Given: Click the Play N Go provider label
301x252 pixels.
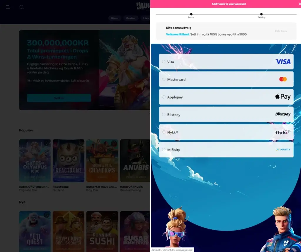Looking at the screenshot, I should coord(58,190).
